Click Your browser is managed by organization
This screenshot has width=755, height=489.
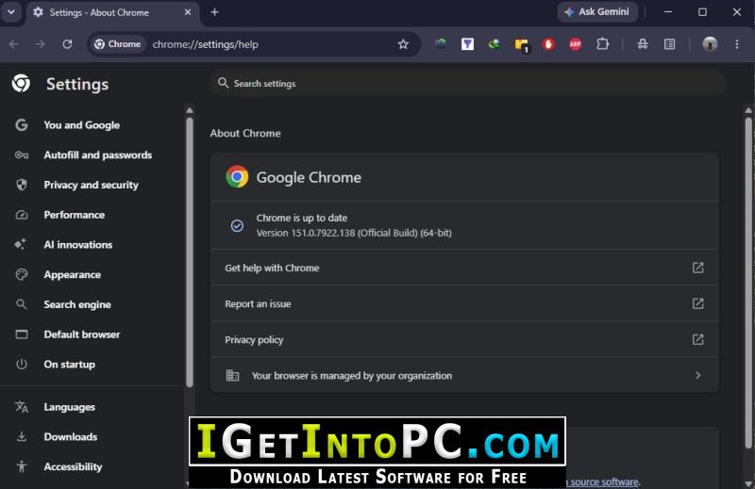click(x=464, y=375)
